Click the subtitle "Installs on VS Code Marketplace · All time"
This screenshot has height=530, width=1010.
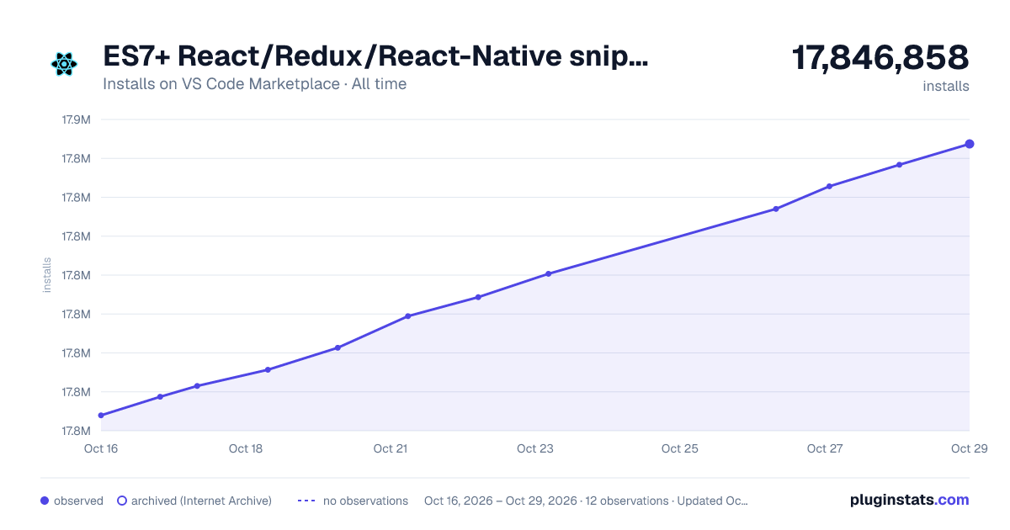254,84
